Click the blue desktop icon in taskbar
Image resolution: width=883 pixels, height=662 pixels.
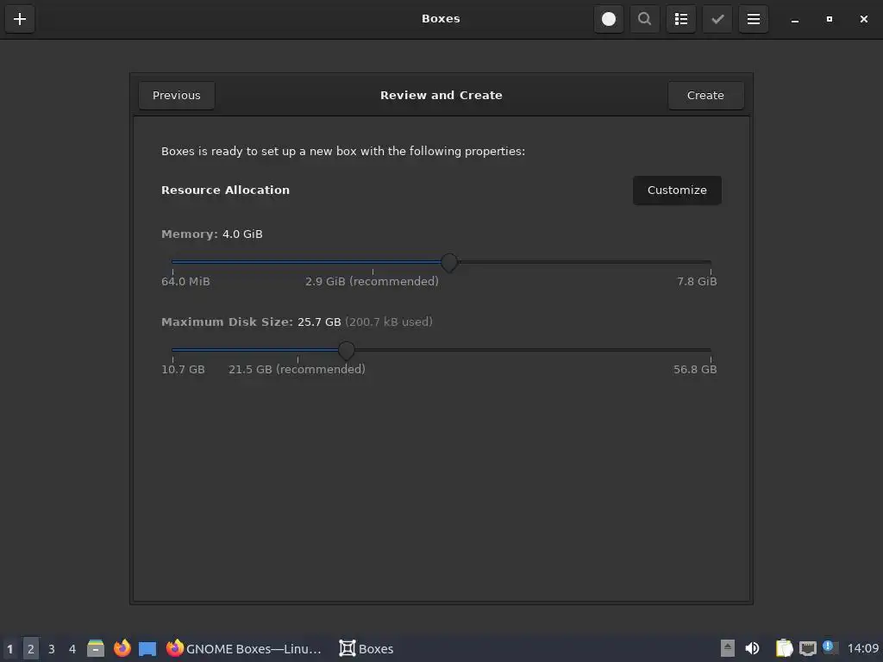[x=147, y=648]
